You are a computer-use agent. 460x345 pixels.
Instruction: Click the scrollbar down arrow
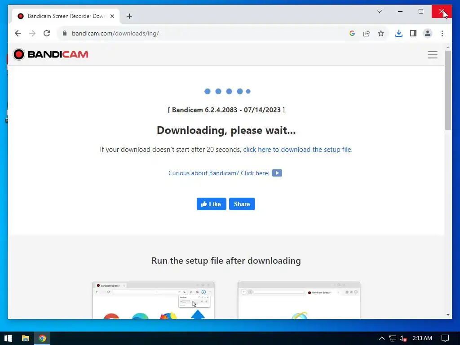pyautogui.click(x=448, y=315)
